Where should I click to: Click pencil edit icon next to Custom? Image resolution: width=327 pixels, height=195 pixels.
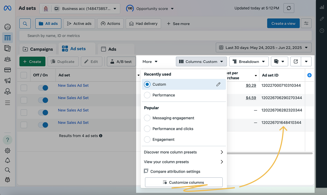[218, 84]
